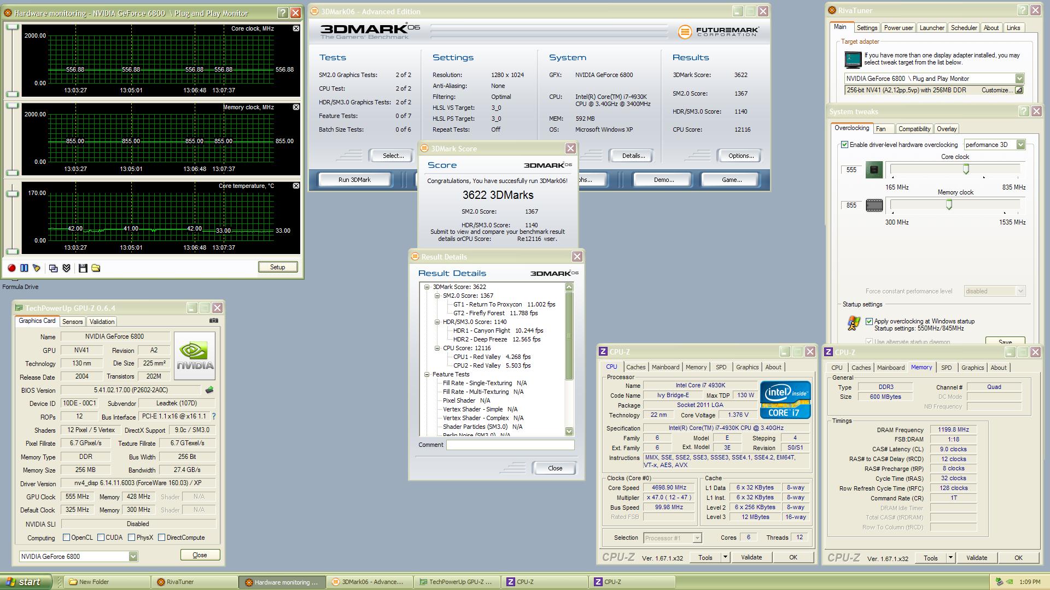The width and height of the screenshot is (1050, 590).
Task: Click the Run 3DMark button
Action: [354, 180]
